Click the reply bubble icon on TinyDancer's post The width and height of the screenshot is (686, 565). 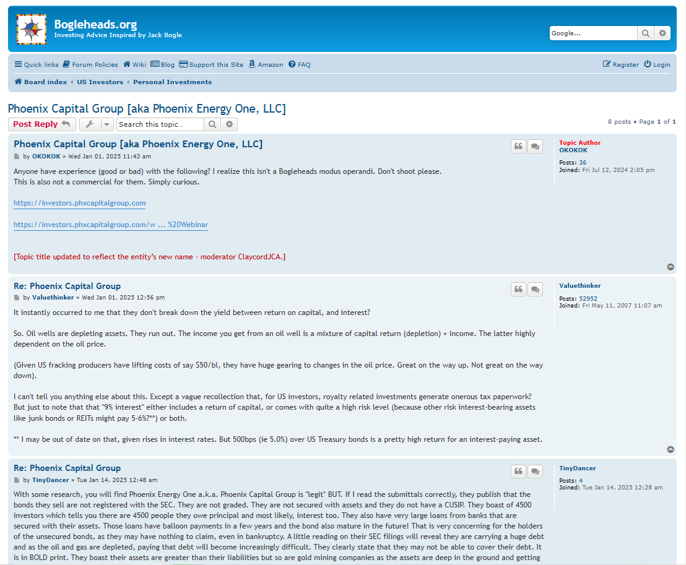pyautogui.click(x=535, y=472)
